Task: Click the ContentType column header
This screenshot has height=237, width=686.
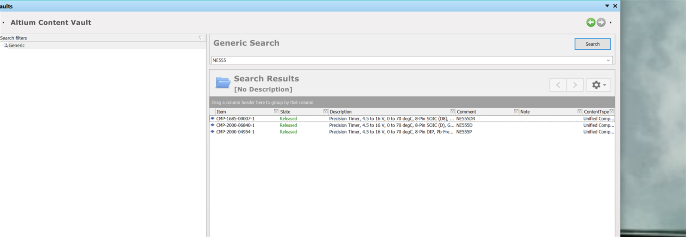Action: [x=596, y=112]
